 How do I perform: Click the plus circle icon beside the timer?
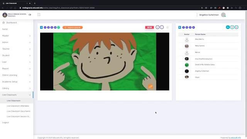pos(157,27)
